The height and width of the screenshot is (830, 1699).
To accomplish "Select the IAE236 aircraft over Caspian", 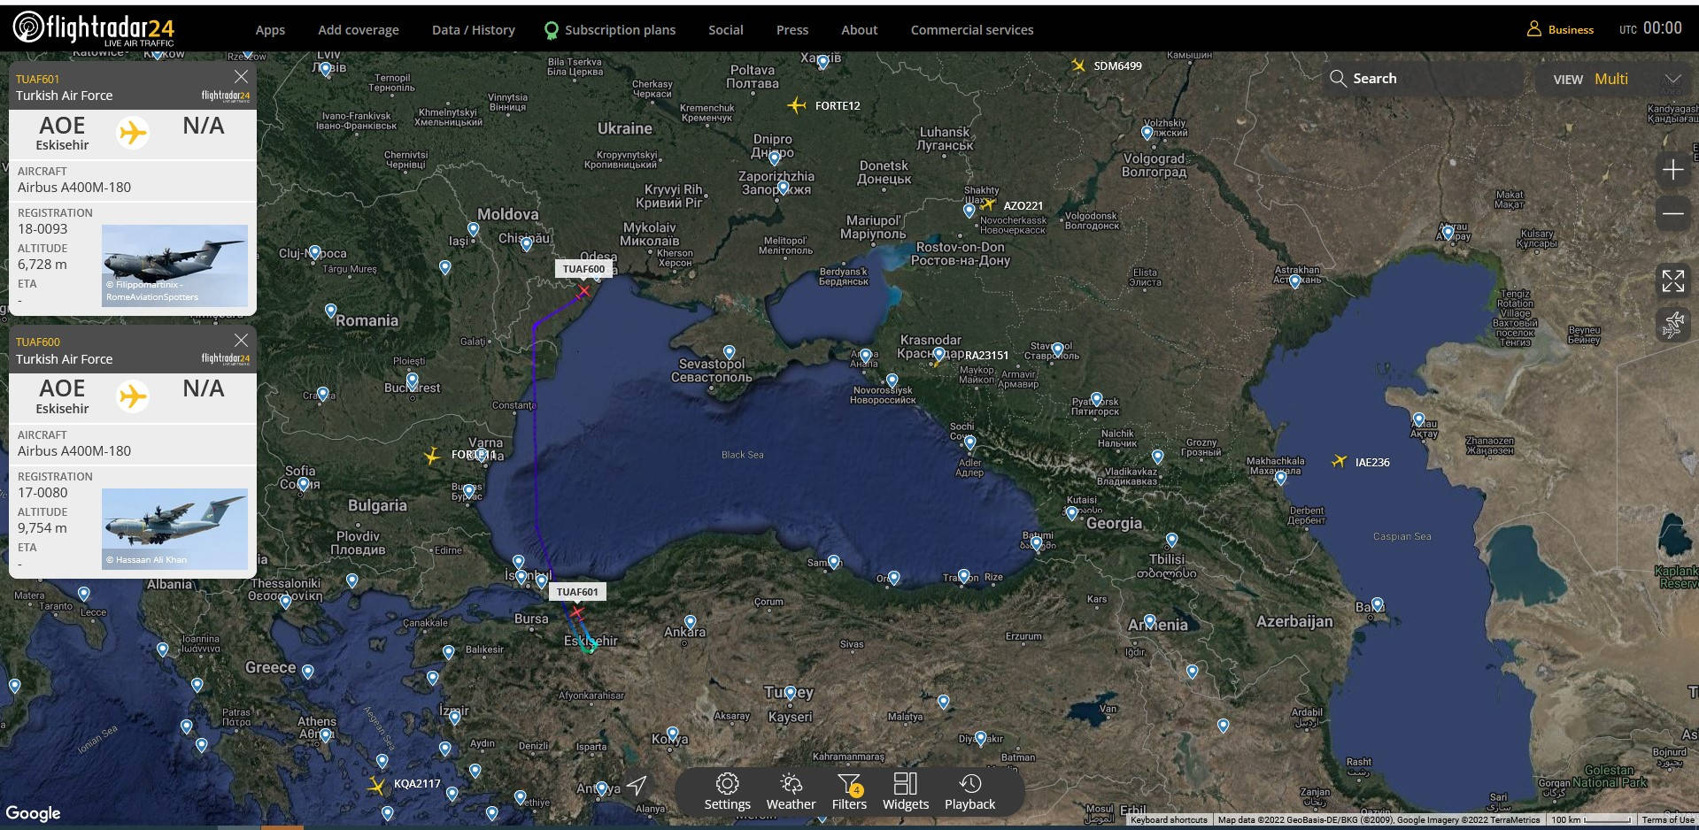I will pos(1339,461).
